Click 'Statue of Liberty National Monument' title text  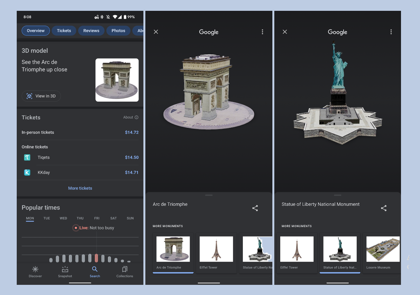coord(321,204)
